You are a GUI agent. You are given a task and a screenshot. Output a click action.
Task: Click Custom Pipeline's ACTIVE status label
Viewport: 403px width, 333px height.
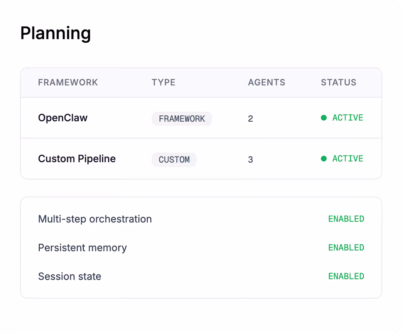(x=348, y=158)
